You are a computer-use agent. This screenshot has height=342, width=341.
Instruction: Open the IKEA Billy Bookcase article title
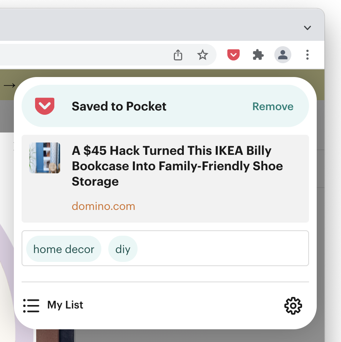(x=177, y=166)
